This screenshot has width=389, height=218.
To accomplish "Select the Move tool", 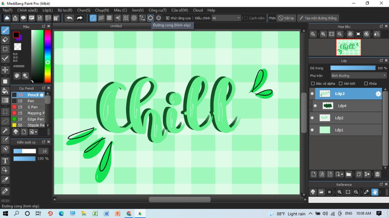I will 5,70.
